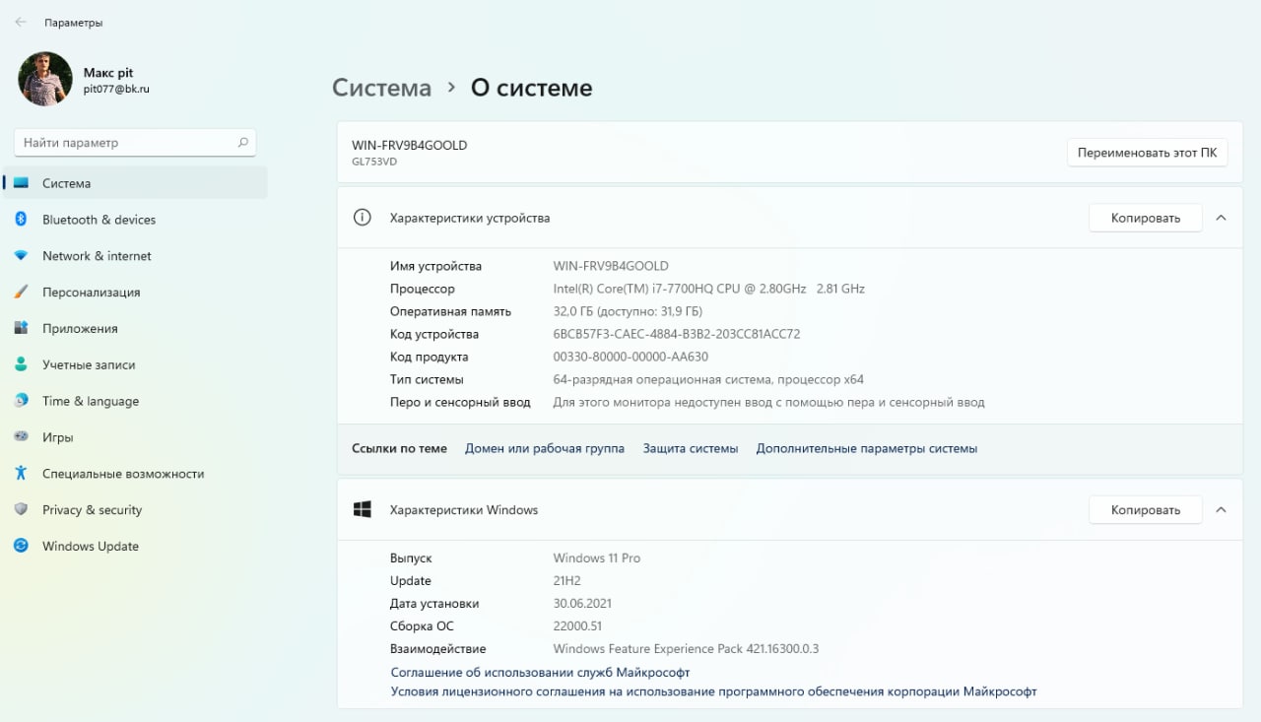Click the Intel Core i7-7700HQ processor value
Screen dimensions: 1261x722
point(709,289)
